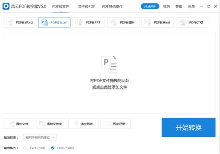Click the 添加文件 file icon
The width and height of the screenshot is (220, 154).
pos(12,124)
